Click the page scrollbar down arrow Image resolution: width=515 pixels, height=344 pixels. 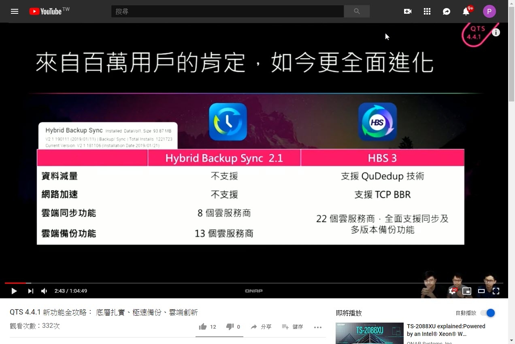point(512,341)
